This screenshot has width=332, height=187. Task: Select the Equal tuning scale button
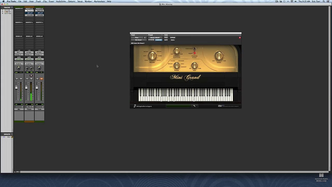point(195,53)
